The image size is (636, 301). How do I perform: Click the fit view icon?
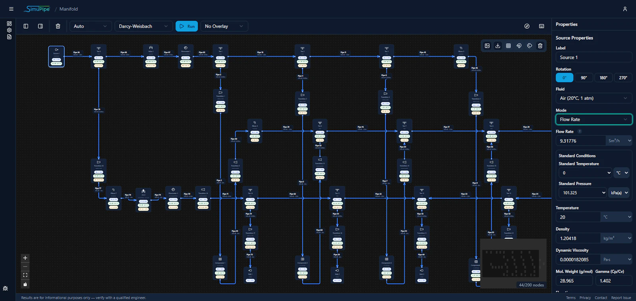[x=25, y=275]
